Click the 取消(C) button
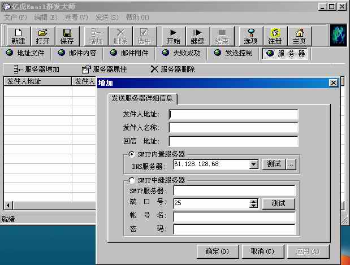The height and width of the screenshot is (265, 350). 263,251
